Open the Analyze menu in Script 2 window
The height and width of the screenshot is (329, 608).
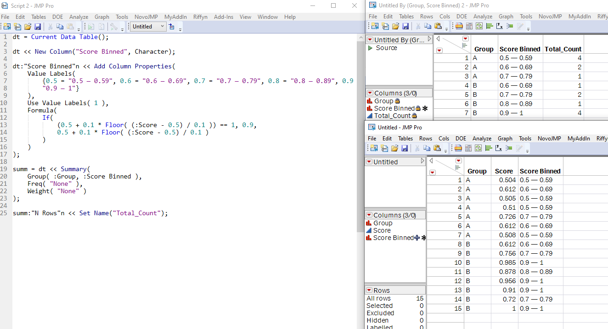(x=79, y=17)
